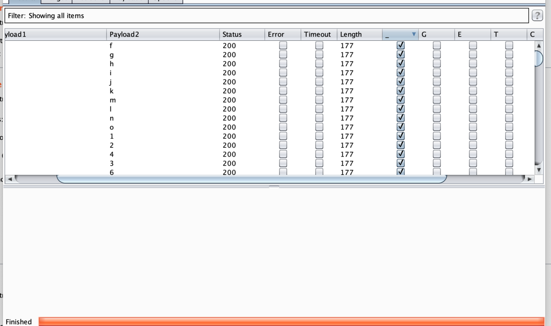Toggle Timeout checkbox for payload k
Image resolution: width=551 pixels, height=326 pixels.
[x=319, y=91]
